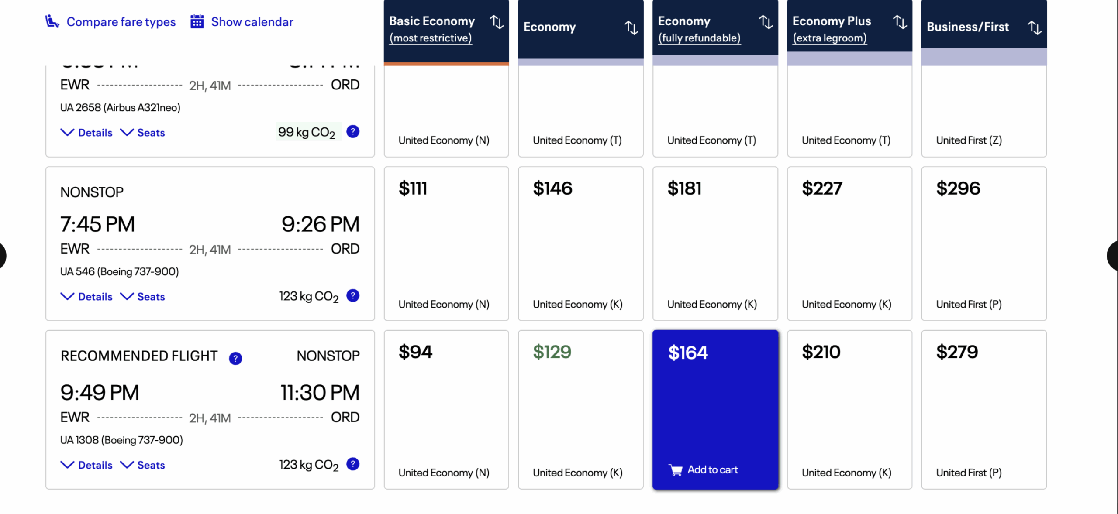Viewport: 1118px width, 514px height.
Task: Click the Basic Economy (most restrictive) header
Action: [432, 29]
